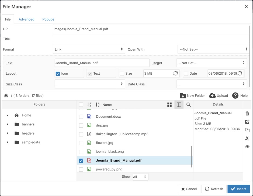Open the Size Class dropdown
The height and width of the screenshot is (196, 253).
coord(90,84)
